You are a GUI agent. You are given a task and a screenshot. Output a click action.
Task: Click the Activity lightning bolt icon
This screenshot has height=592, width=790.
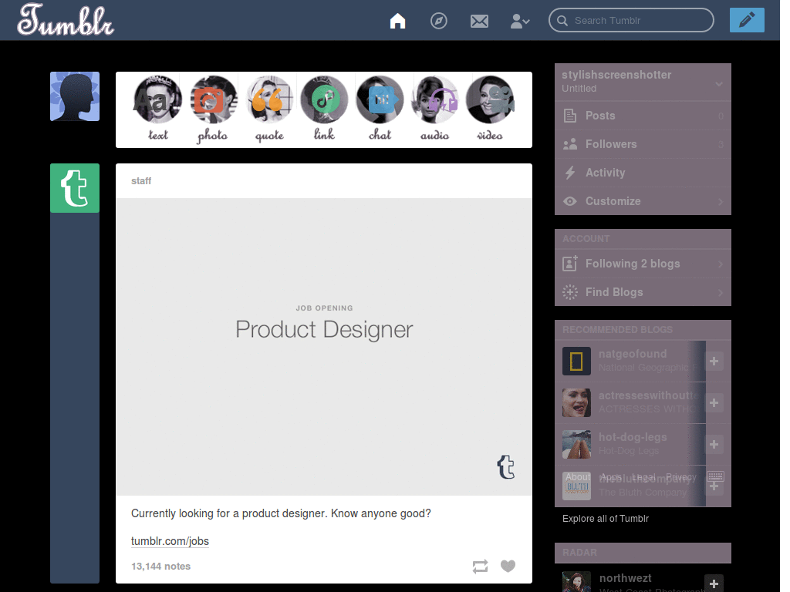[x=570, y=173]
